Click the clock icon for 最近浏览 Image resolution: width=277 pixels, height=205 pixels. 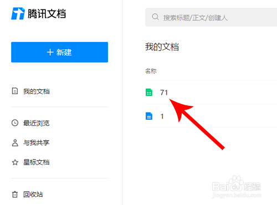tap(15, 123)
